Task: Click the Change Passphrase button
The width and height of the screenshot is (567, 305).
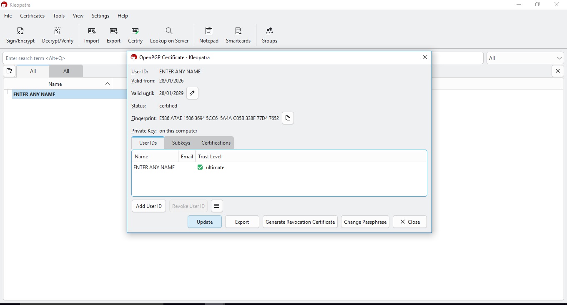Action: click(x=365, y=222)
